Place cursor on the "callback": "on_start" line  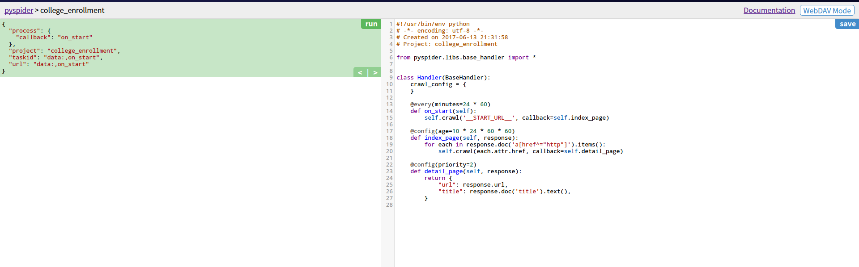click(x=54, y=38)
